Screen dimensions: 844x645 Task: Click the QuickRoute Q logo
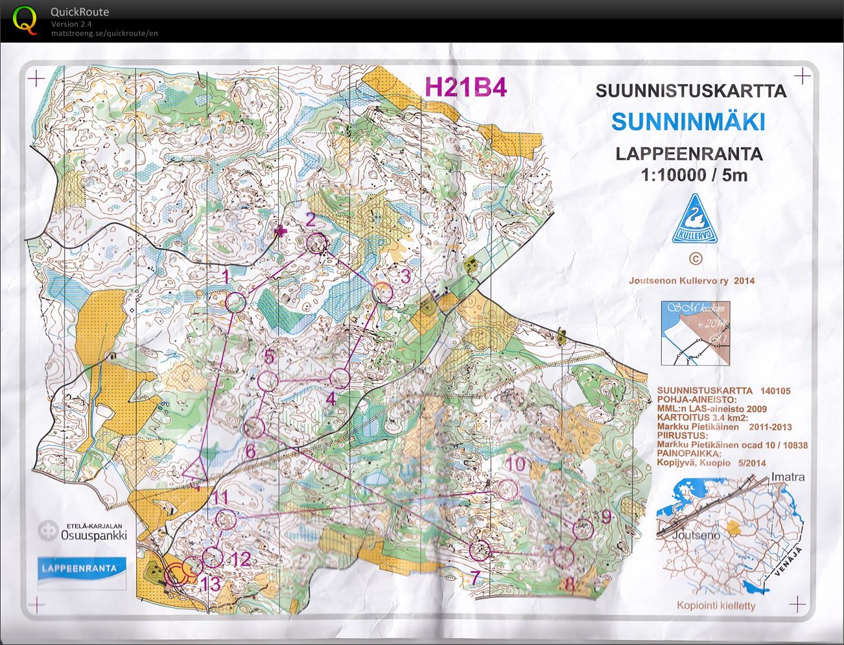point(25,19)
